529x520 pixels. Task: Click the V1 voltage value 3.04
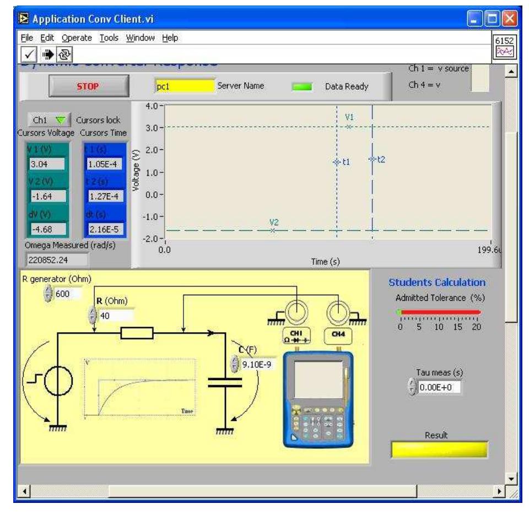(x=47, y=164)
